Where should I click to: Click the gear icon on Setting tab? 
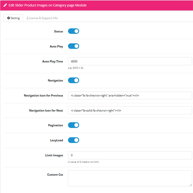point(8,18)
